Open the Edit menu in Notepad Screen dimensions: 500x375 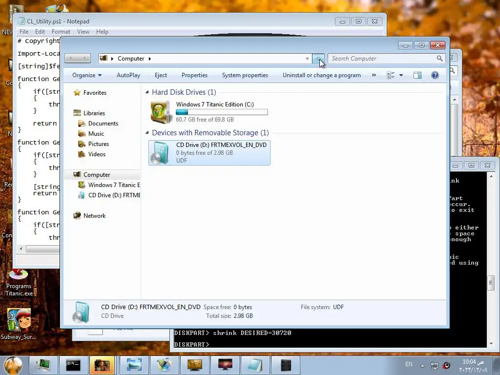tap(40, 32)
